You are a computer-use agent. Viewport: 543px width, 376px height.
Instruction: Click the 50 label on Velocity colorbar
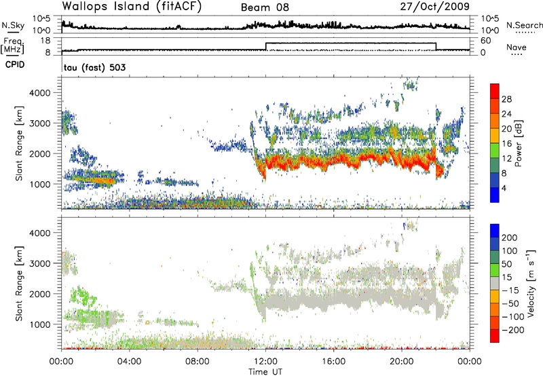point(506,264)
